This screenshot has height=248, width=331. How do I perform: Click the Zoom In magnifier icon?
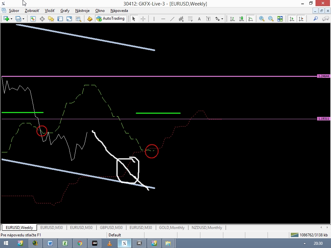[262, 19]
